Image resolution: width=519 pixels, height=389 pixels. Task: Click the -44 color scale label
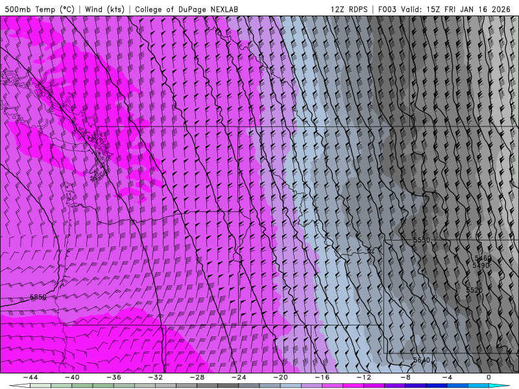click(30, 377)
